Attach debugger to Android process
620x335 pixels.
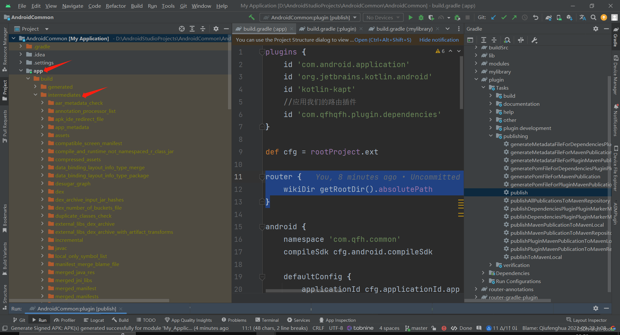click(457, 17)
